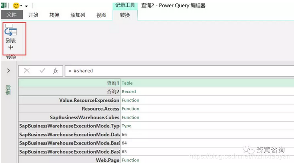Select the value 64 cell
Screen dimensions: 294x164
[207, 143]
